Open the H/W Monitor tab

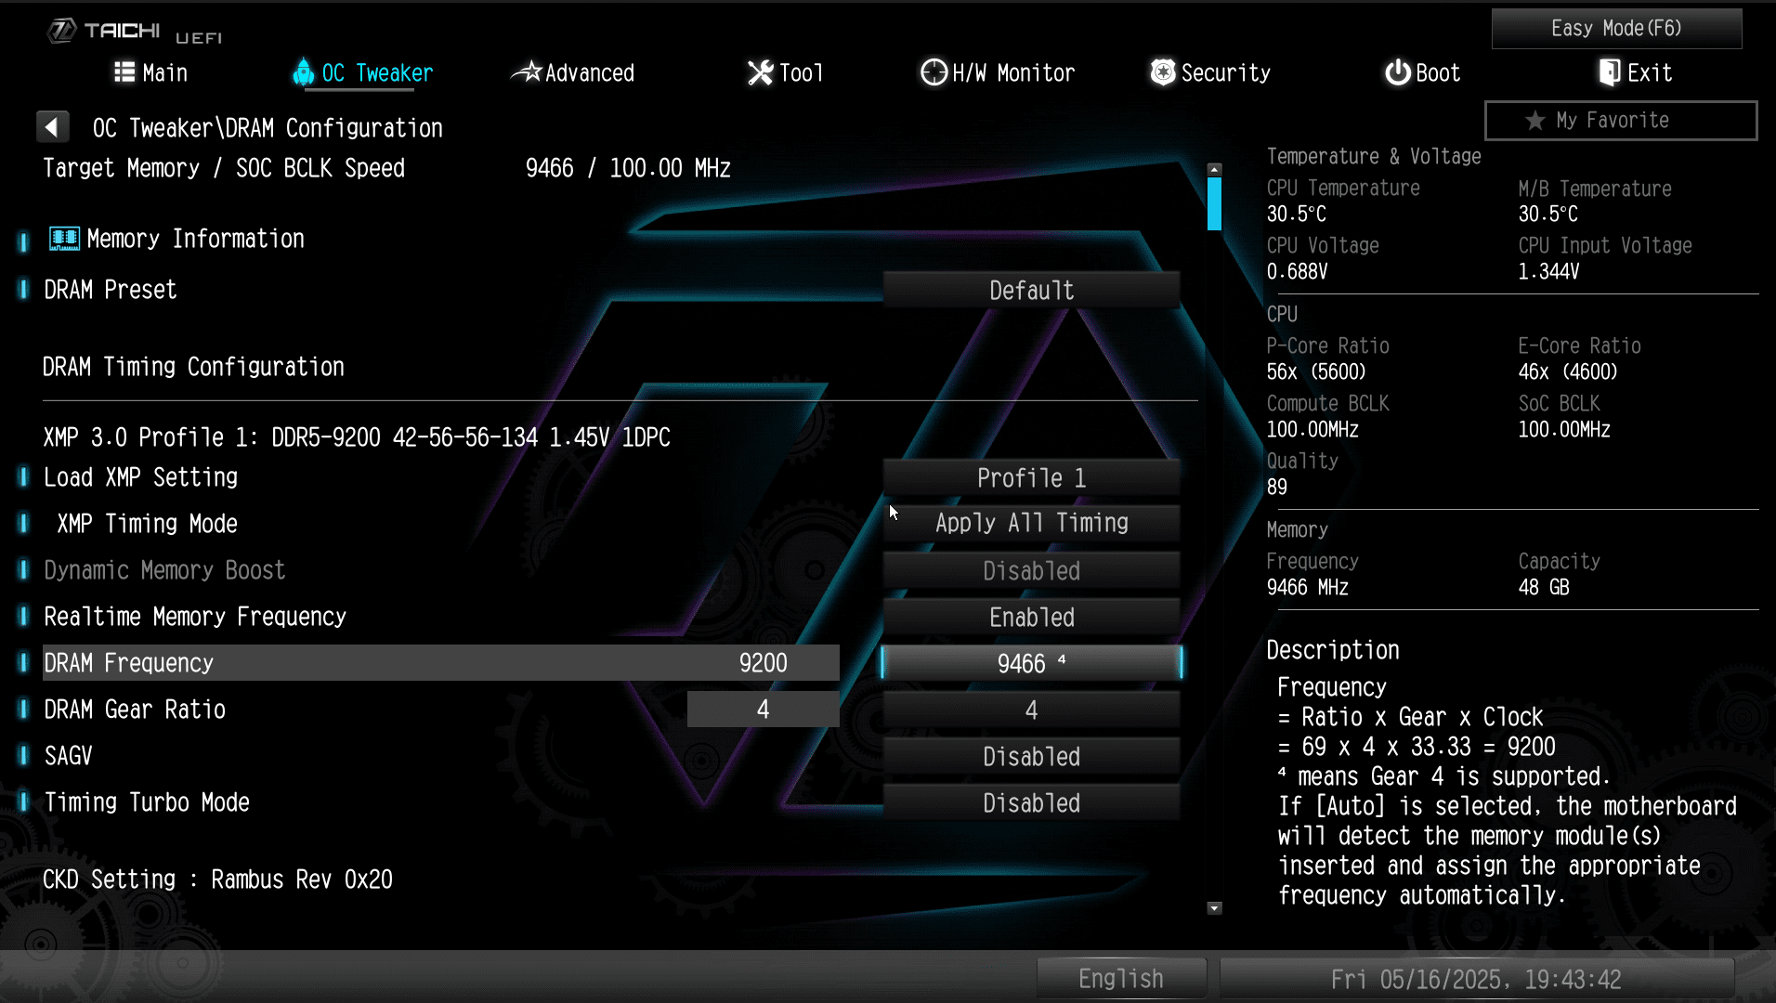pyautogui.click(x=998, y=72)
